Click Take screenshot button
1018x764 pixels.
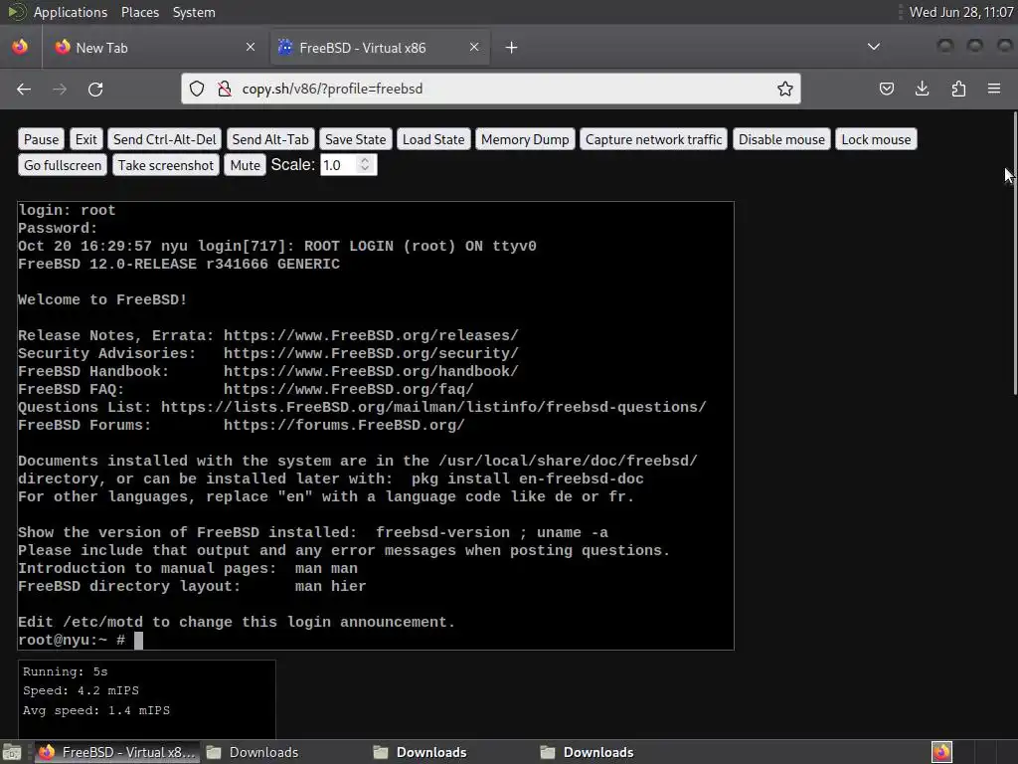tap(166, 166)
